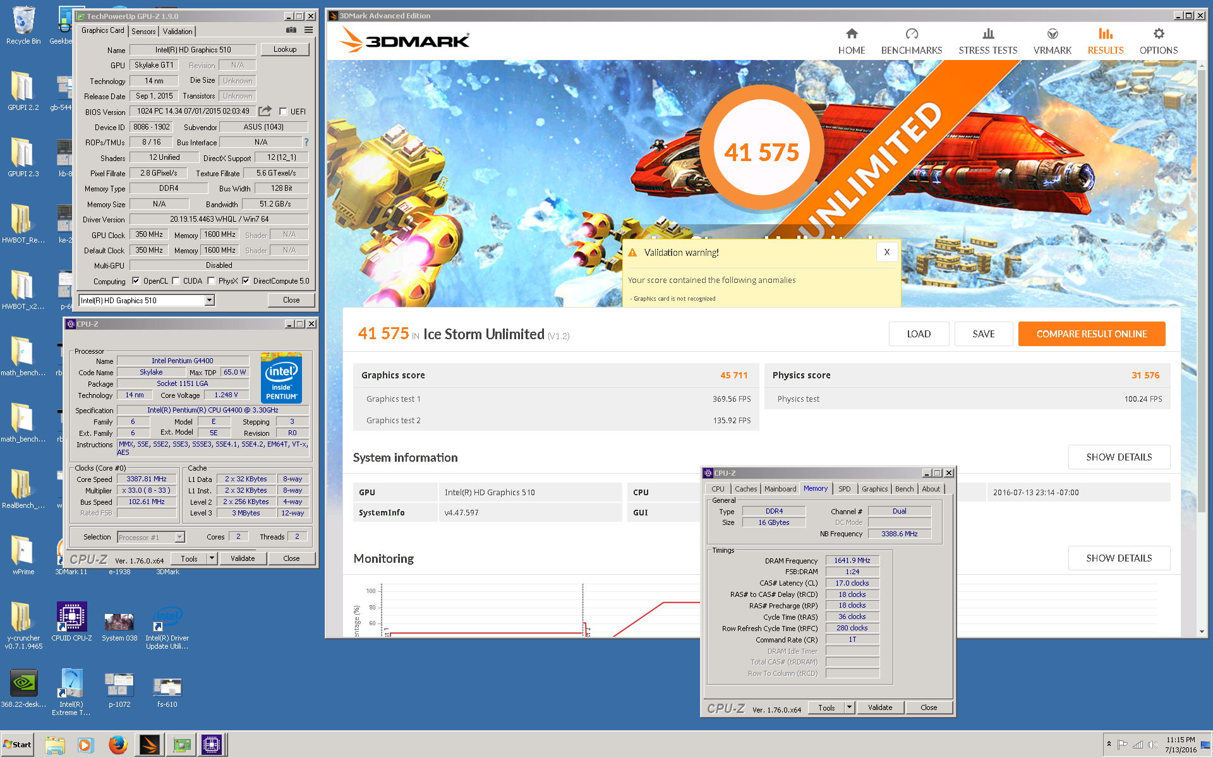
Task: Open VRMARK section in 3DMark
Action: tap(1052, 42)
